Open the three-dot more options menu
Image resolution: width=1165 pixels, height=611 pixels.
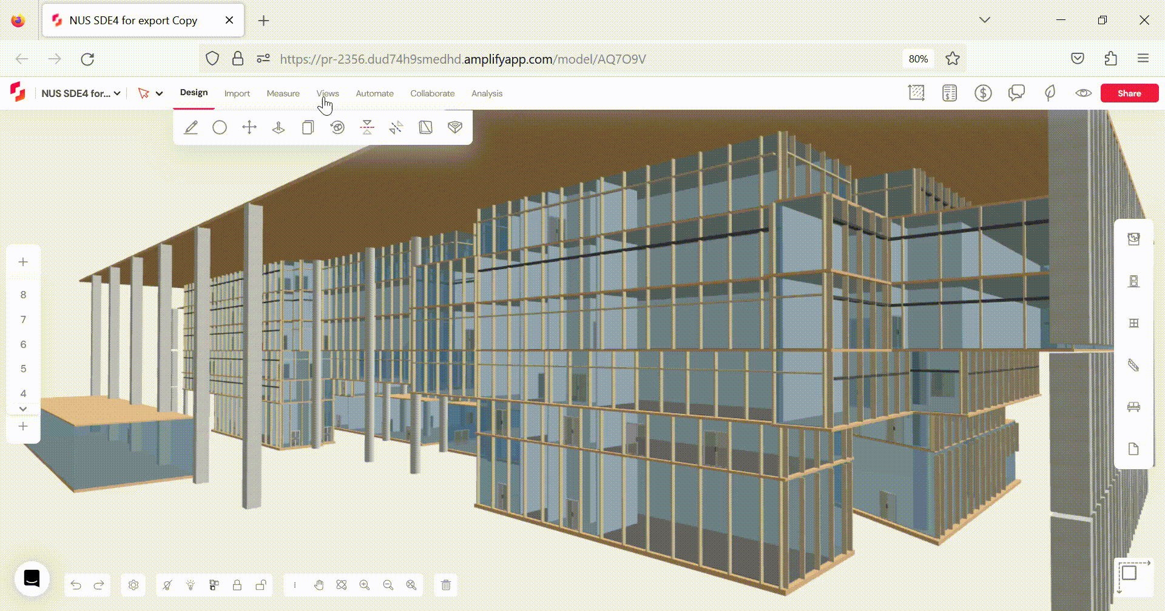(x=295, y=585)
